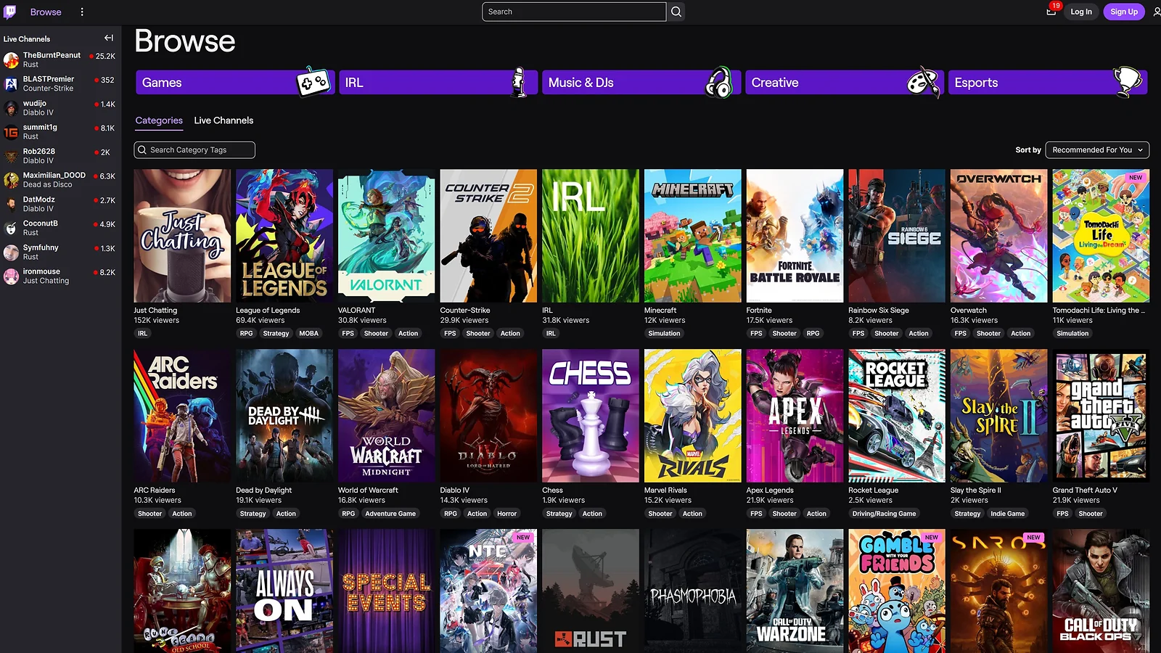Open the Creative category banner
The width and height of the screenshot is (1161, 653).
[x=845, y=83]
